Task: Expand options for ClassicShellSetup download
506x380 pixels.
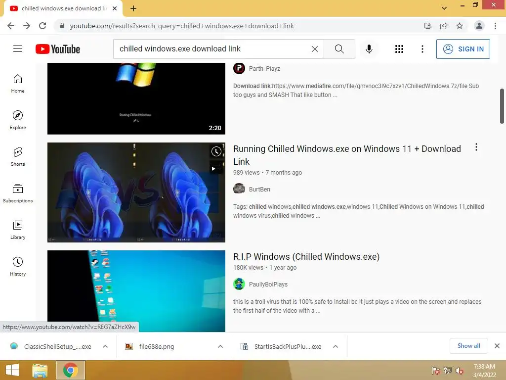Action: tap(105, 346)
